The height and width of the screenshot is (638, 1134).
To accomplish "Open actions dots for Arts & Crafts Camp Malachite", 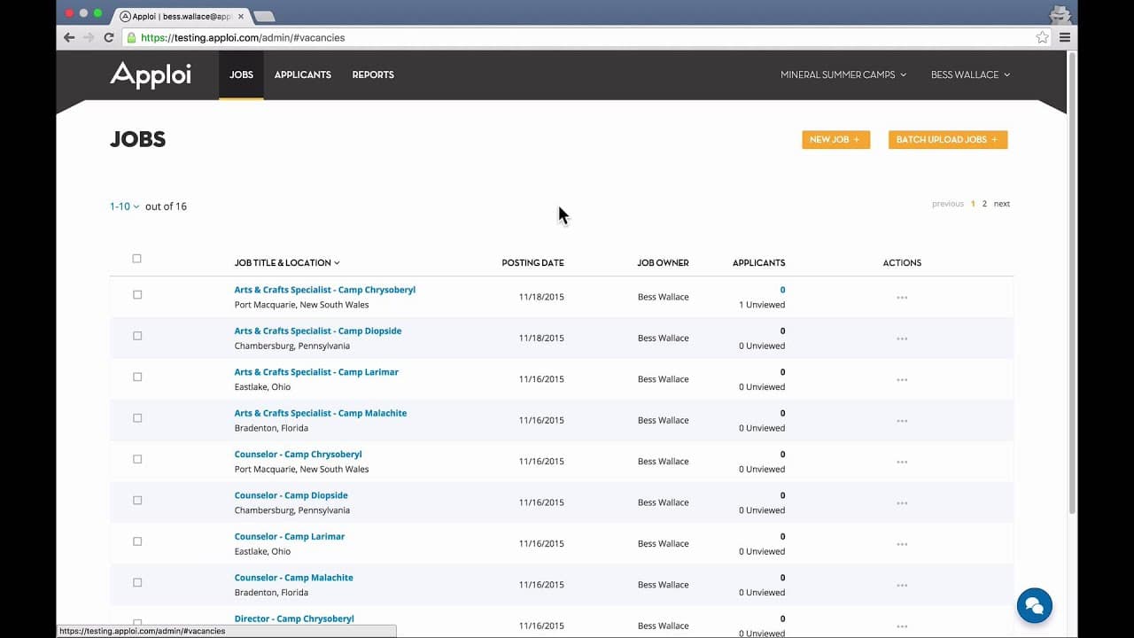I will 902,421.
